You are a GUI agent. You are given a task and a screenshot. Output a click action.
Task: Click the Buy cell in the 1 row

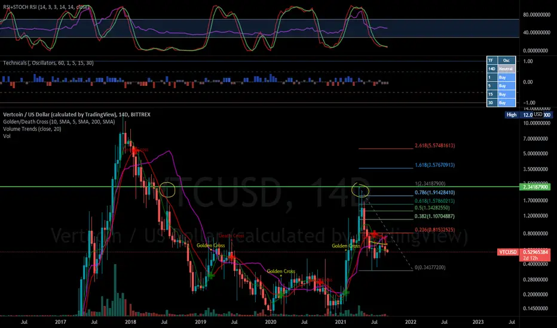506,78
